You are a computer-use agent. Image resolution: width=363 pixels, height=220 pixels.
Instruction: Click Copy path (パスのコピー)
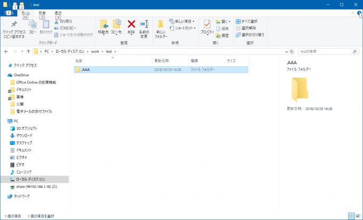pos(65,28)
